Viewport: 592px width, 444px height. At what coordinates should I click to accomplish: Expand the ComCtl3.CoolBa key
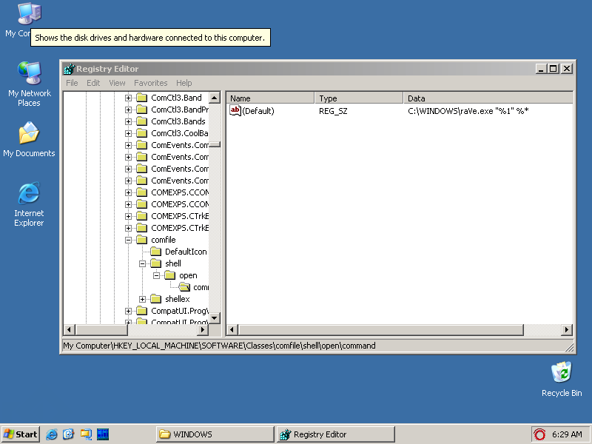pos(128,133)
